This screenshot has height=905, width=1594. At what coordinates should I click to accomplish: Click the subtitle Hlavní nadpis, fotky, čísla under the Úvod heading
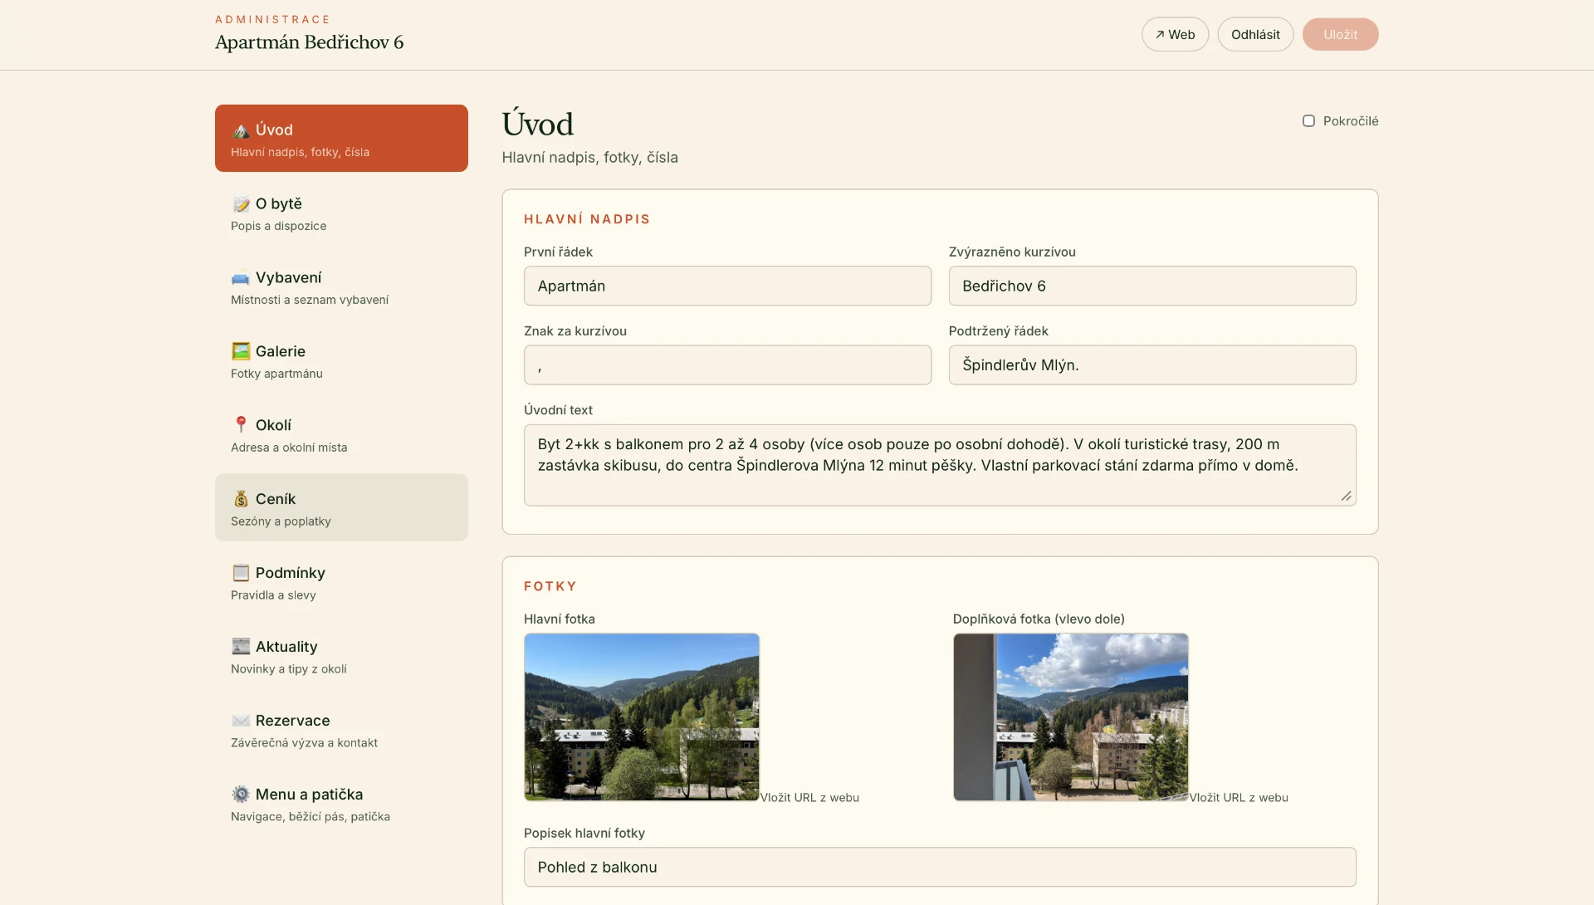tap(589, 158)
